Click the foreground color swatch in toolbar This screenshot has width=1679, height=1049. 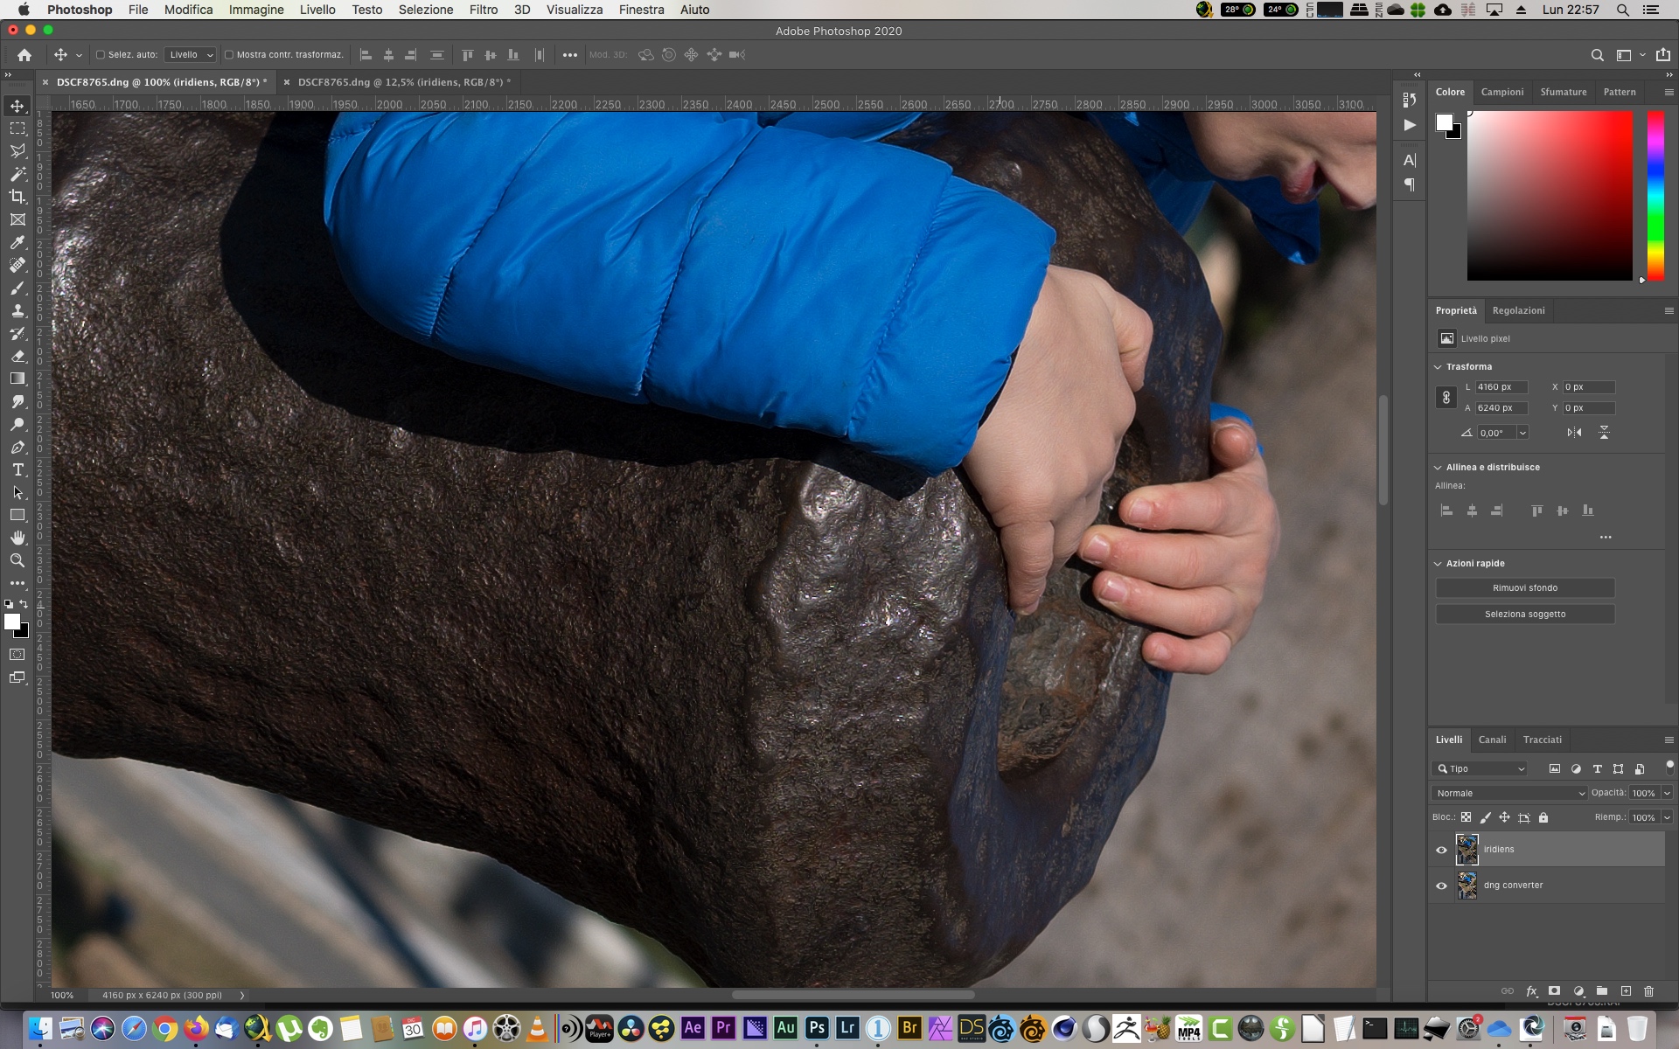12,622
